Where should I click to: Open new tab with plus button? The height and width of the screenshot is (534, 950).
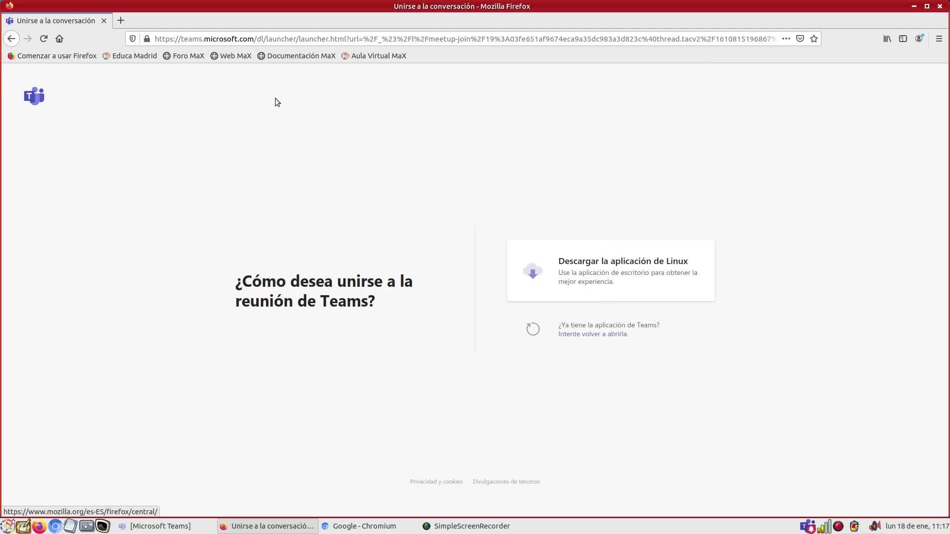(121, 21)
